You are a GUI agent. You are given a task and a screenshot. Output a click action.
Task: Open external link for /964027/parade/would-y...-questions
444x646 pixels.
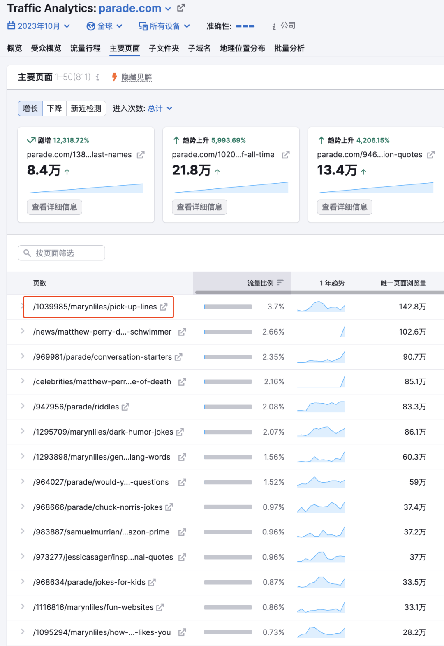coord(182,482)
